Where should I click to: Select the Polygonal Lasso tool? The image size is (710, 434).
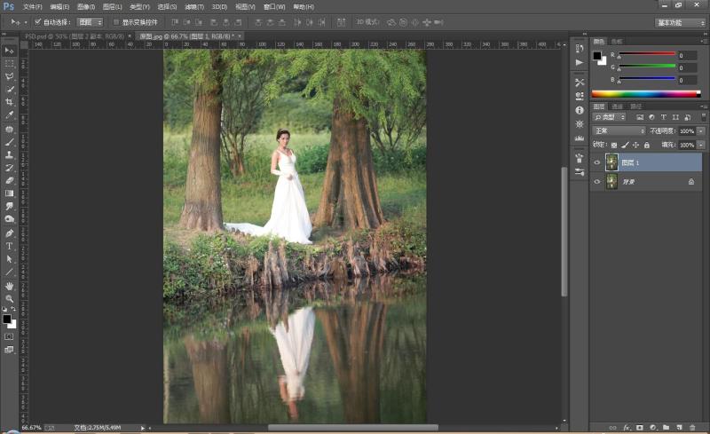[9, 76]
